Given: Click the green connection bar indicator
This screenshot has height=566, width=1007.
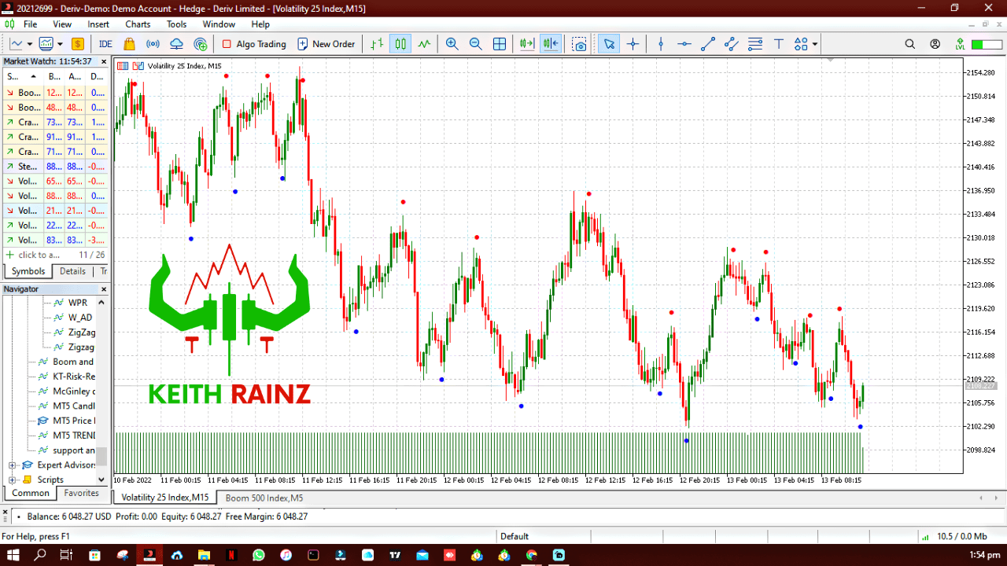Looking at the screenshot, I should pyautogui.click(x=986, y=44).
